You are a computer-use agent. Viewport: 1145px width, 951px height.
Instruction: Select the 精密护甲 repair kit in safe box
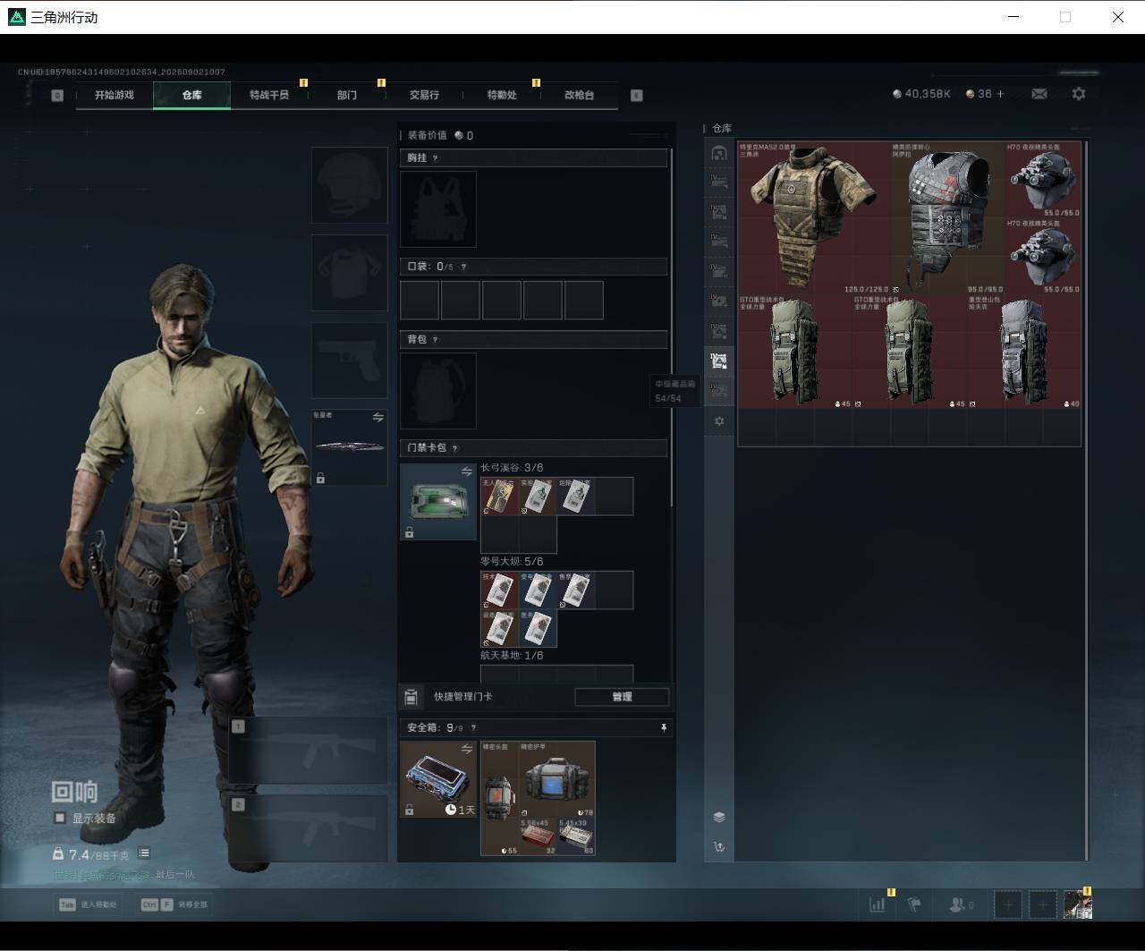pos(557,779)
